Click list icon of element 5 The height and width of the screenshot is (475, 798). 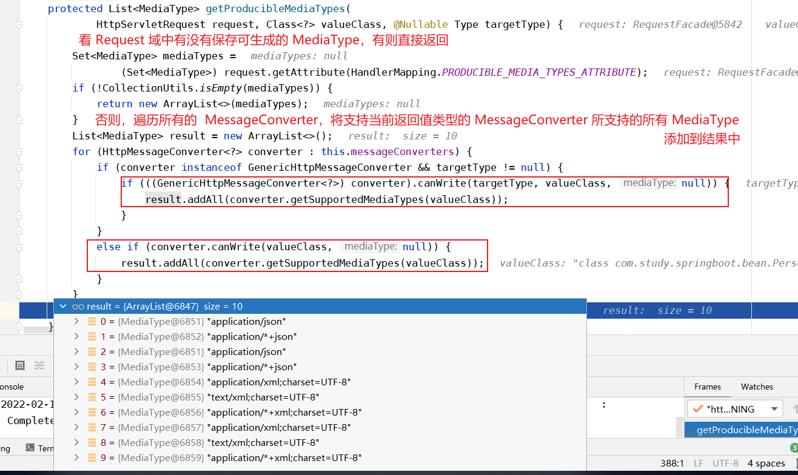tap(92, 397)
